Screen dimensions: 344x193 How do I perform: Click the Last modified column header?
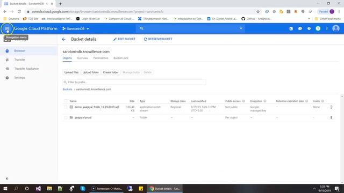coord(198,101)
